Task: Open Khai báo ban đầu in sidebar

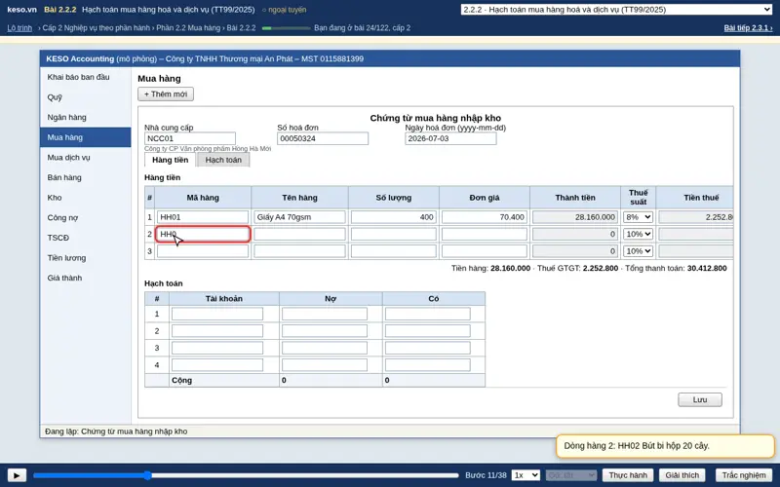Action: (86, 77)
